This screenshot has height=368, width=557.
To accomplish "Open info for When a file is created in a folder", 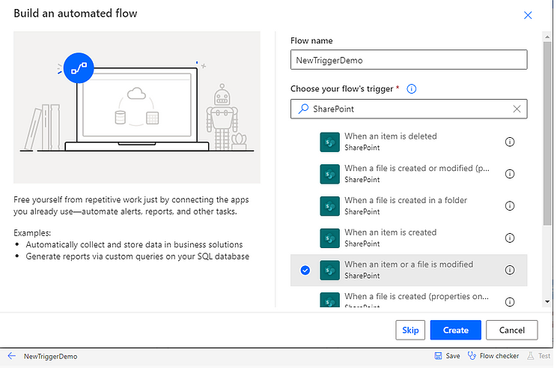I will [x=510, y=206].
